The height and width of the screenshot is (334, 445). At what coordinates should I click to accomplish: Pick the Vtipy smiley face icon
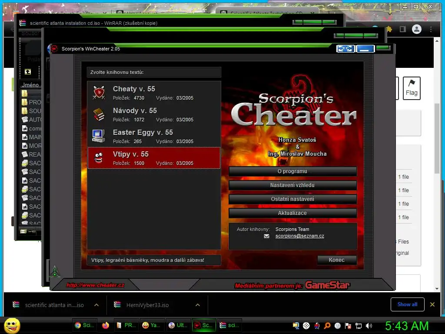pos(99,158)
